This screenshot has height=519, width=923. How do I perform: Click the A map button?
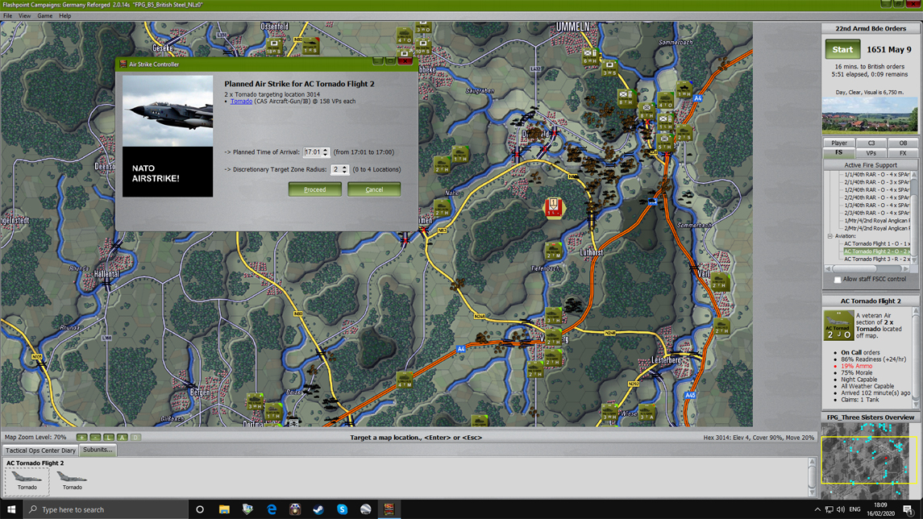pyautogui.click(x=122, y=438)
